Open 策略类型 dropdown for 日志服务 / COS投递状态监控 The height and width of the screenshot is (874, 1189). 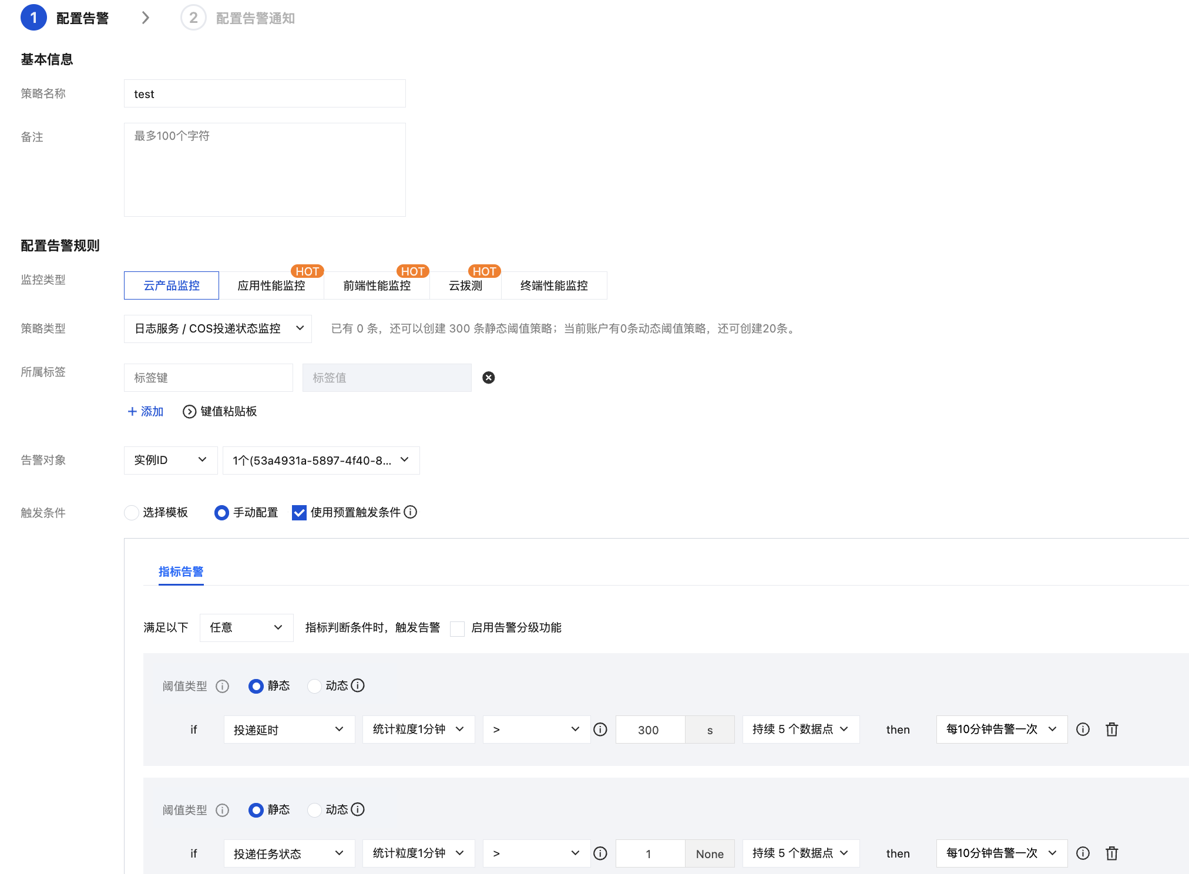click(218, 329)
